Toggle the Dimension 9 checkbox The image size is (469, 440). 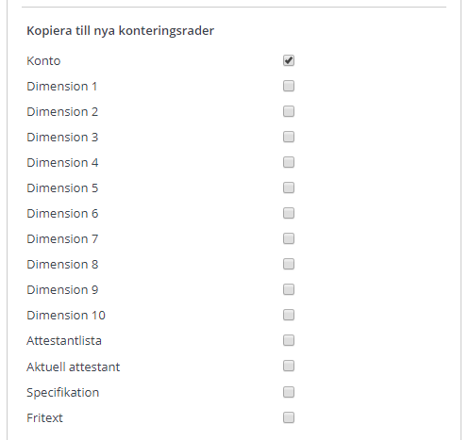click(289, 289)
